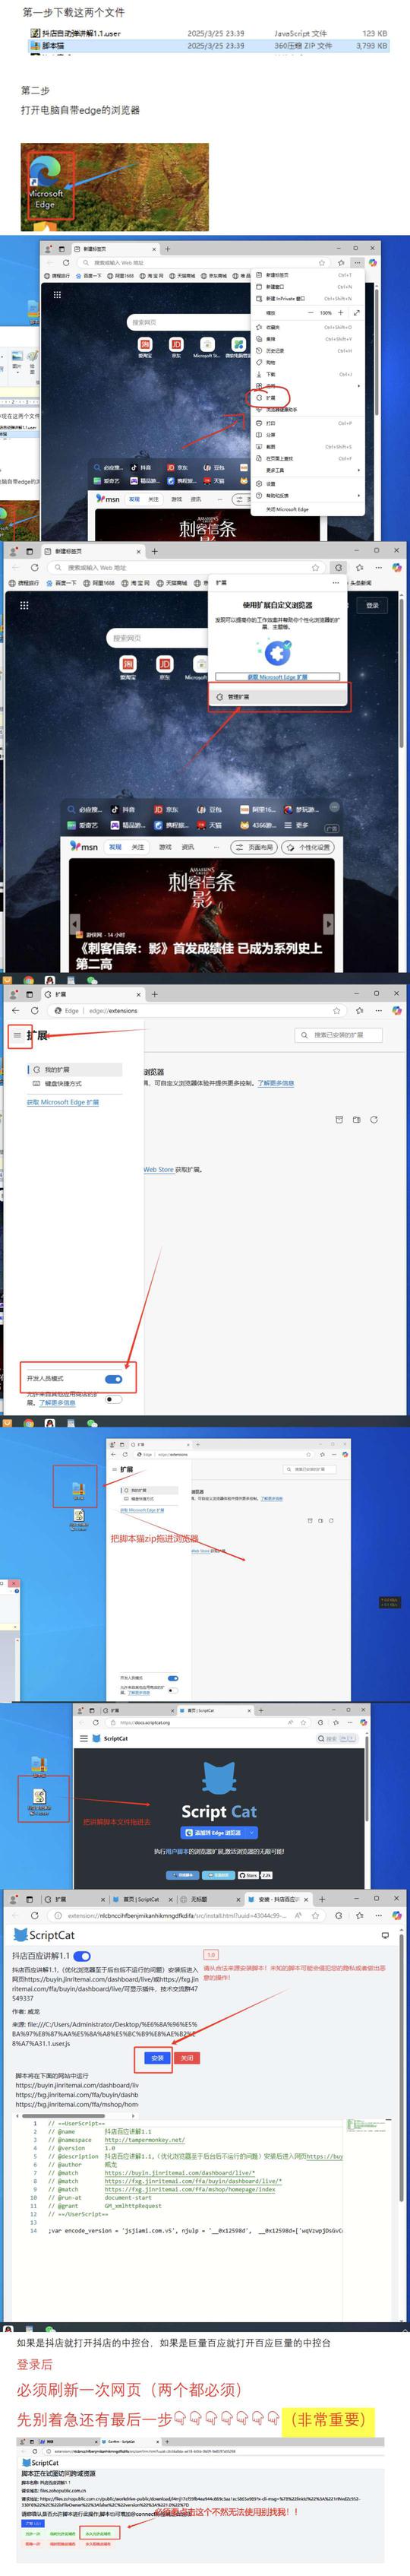Expand the 更多工具 submenu in the Edge menu

308,470
